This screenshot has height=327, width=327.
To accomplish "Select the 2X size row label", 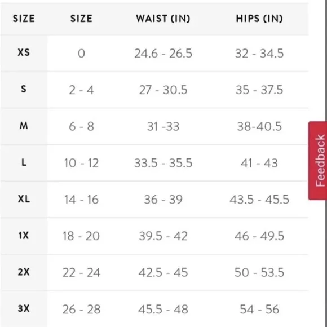I will pos(24,272).
